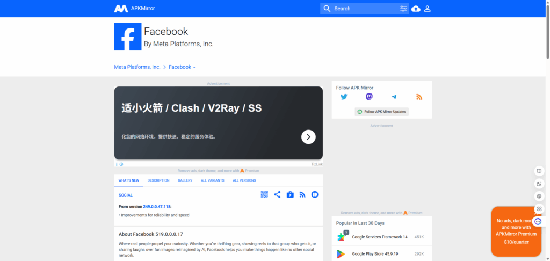This screenshot has height=261, width=550.
Task: Click the Facebook breadcrumb link text
Action: (x=180, y=67)
